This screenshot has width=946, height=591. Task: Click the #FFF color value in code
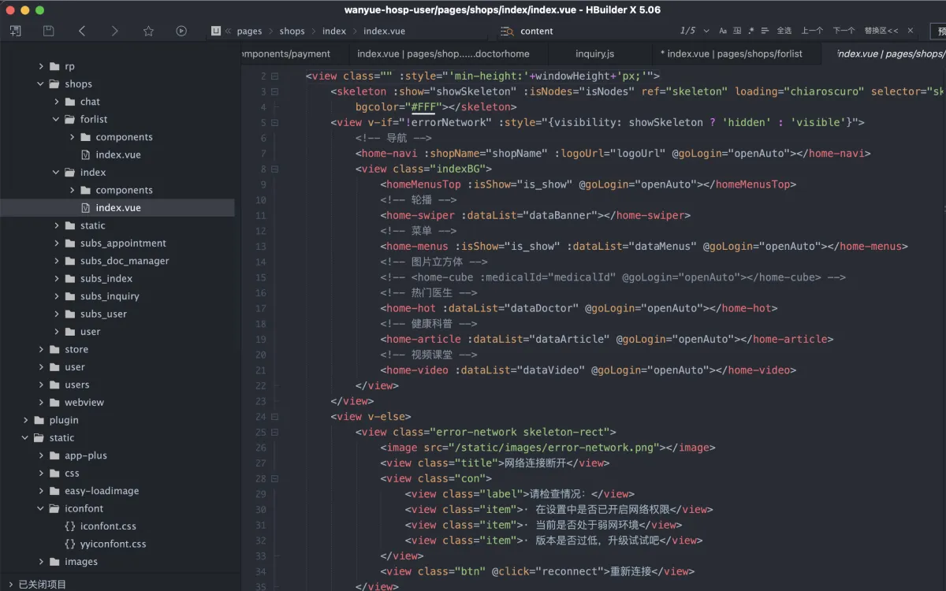[423, 107]
